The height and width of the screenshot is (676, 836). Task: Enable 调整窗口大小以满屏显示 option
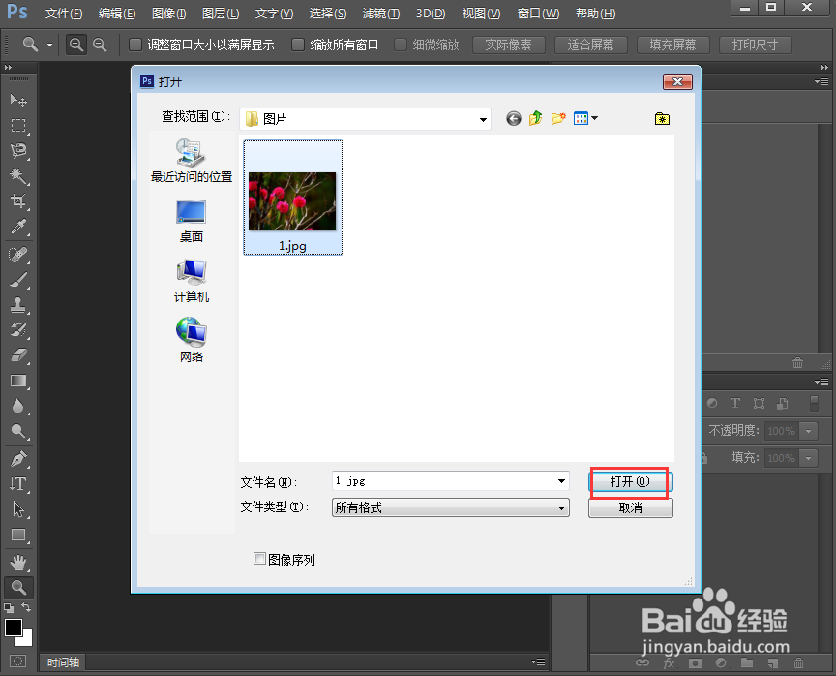point(134,45)
